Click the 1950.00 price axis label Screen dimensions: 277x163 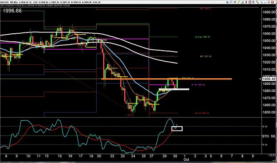pyautogui.click(x=269, y=41)
